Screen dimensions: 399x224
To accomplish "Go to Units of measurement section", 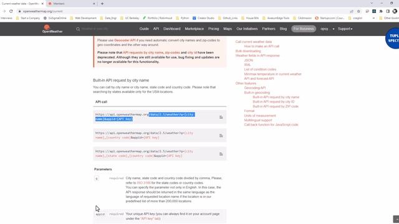I will point(260,116).
